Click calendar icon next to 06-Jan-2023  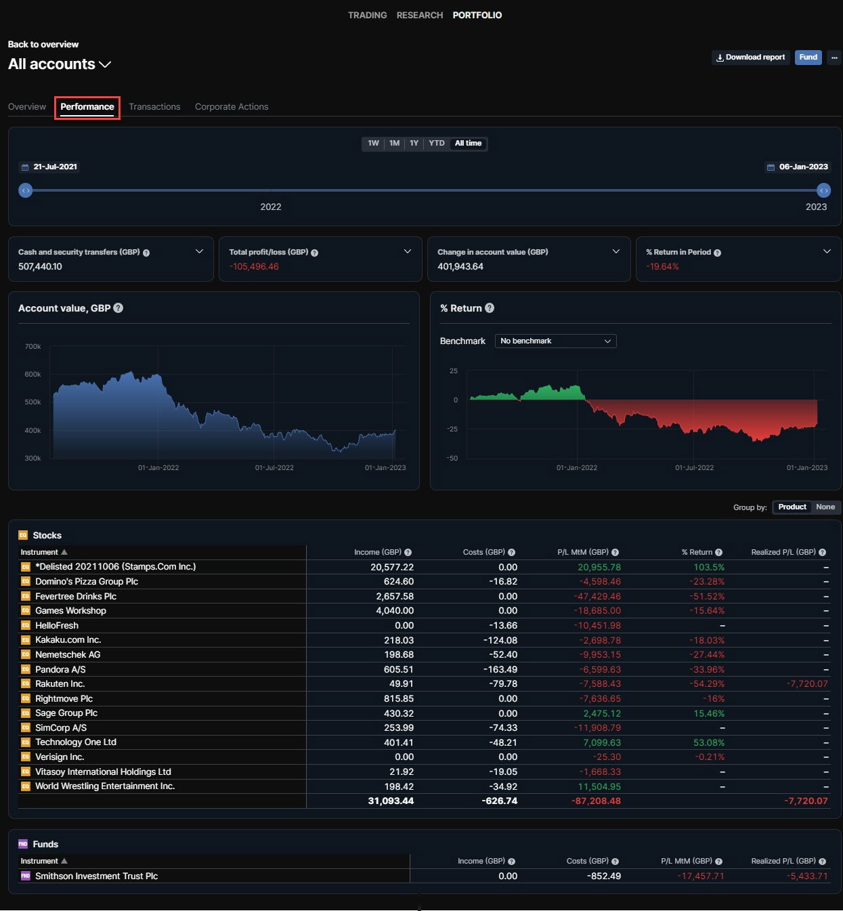click(771, 167)
